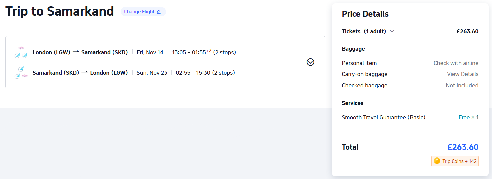The height and width of the screenshot is (179, 492).
Task: Click the gold Trip Coins coin icon
Action: 437,161
